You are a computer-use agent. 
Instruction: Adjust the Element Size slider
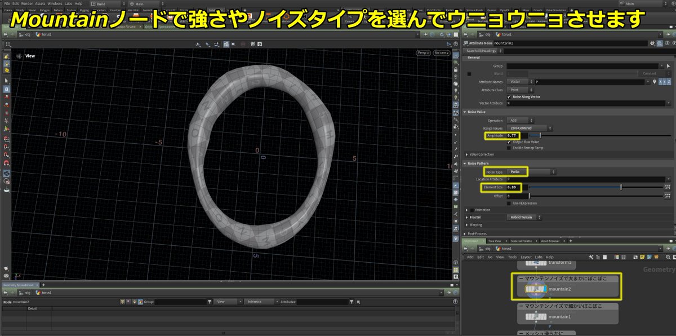click(596, 187)
